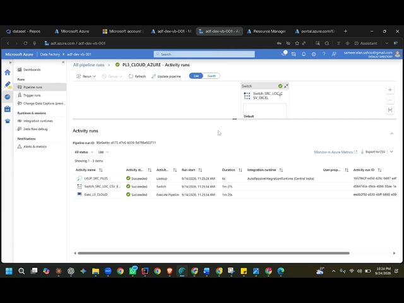This screenshot has width=404, height=303.
Task: Open the Feedback icon in header
Action: pyautogui.click(x=334, y=54)
